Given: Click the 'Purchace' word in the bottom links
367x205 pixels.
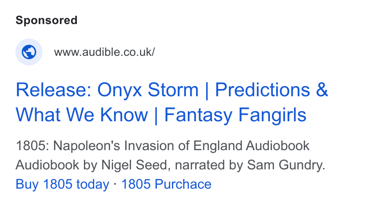Looking at the screenshot, I should pyautogui.click(x=183, y=184).
